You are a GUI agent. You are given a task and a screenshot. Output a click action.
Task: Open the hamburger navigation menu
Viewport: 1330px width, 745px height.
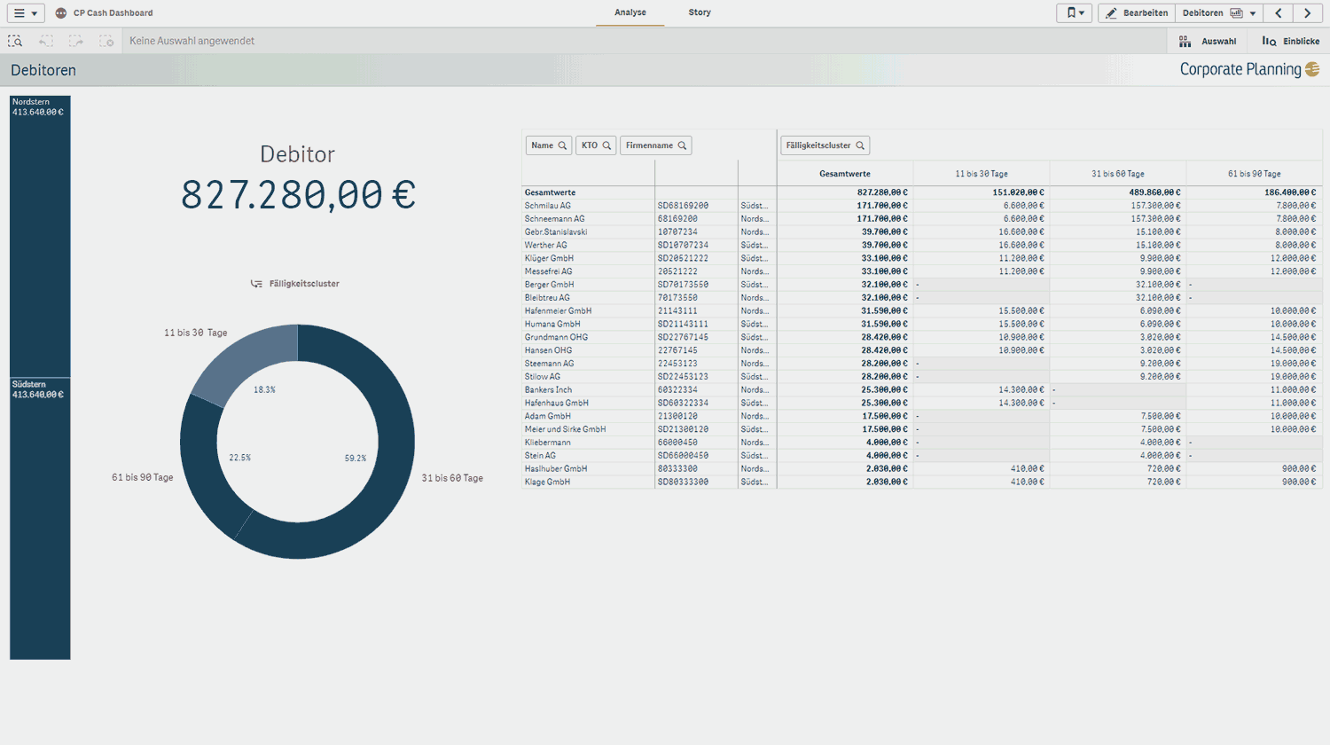26,13
